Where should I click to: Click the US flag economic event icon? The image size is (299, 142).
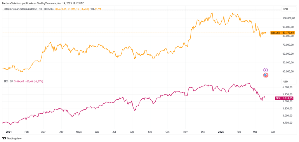[265, 75]
